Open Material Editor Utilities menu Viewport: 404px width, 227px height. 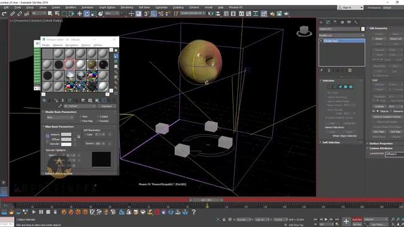(98, 45)
